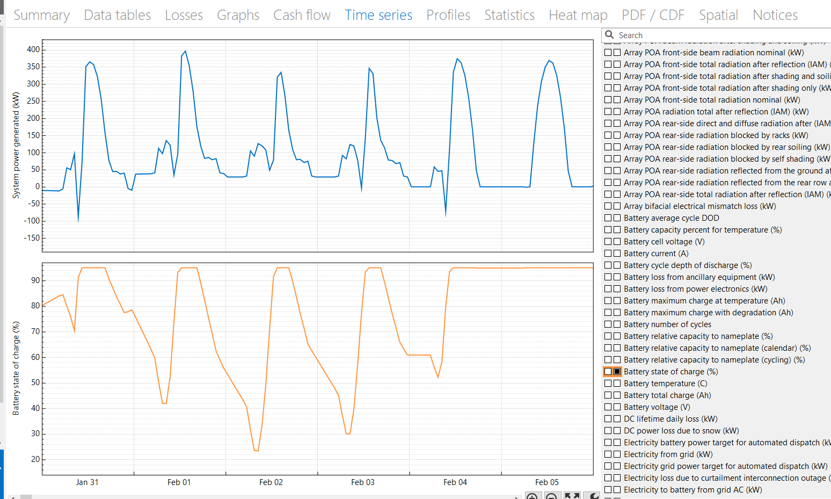This screenshot has height=499, width=831.
Task: Click the search magnifier icon
Action: click(610, 34)
